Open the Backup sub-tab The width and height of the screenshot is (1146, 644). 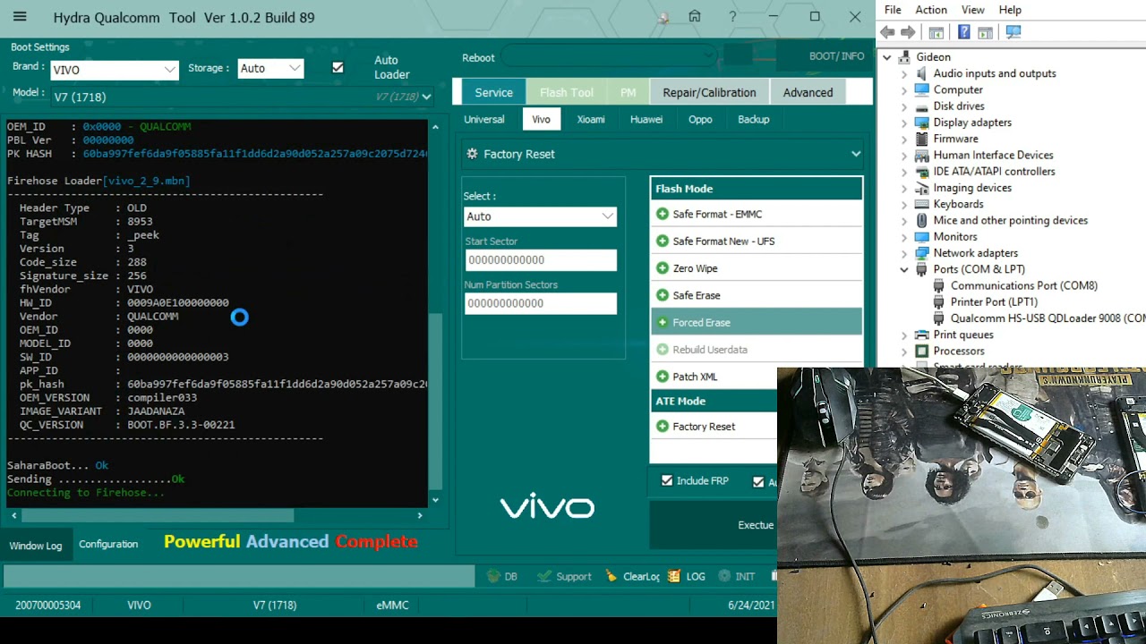coord(754,119)
